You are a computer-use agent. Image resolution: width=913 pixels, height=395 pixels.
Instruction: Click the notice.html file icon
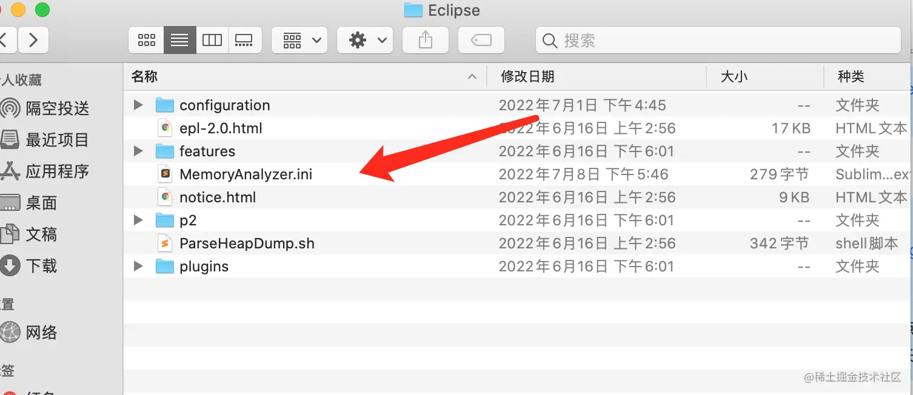(x=165, y=197)
